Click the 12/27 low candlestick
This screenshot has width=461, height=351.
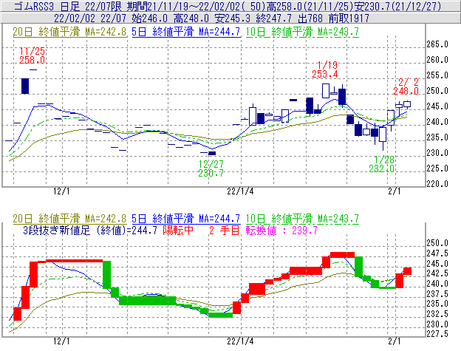pos(212,153)
